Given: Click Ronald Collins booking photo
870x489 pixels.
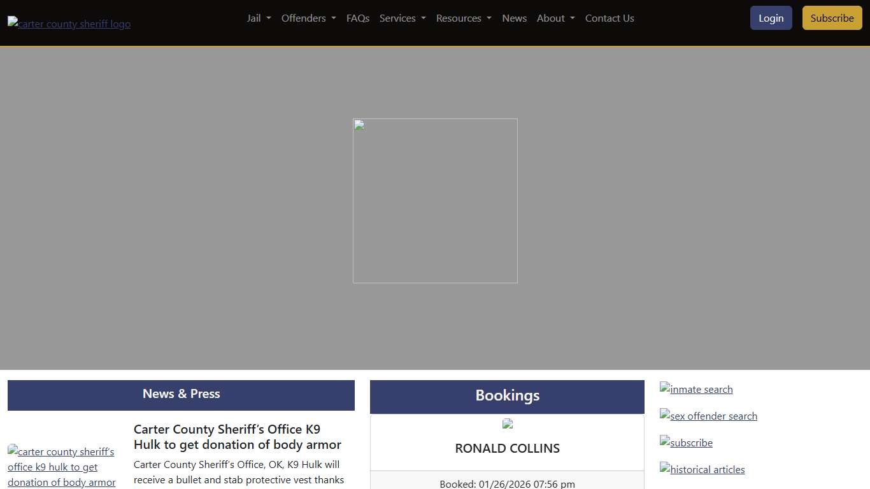Looking at the screenshot, I should pyautogui.click(x=508, y=423).
